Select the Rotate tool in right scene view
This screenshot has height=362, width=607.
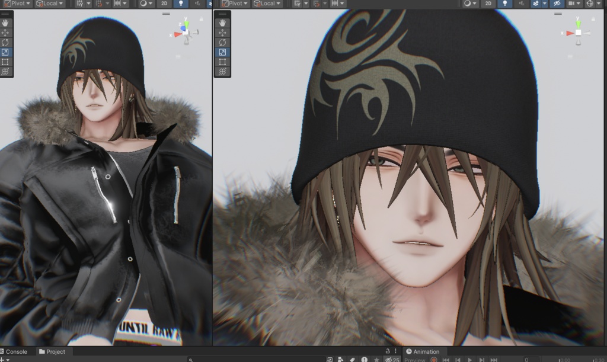222,42
